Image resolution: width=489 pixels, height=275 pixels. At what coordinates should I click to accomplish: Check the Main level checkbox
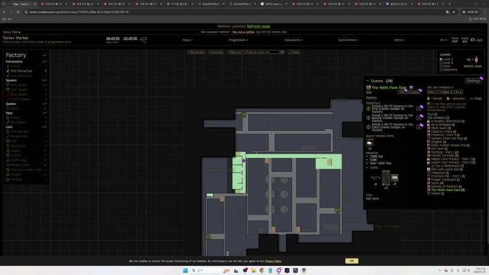coord(441,66)
